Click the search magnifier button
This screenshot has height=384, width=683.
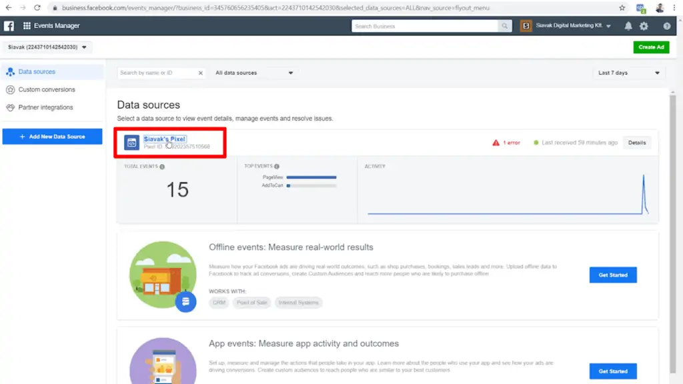coord(506,26)
